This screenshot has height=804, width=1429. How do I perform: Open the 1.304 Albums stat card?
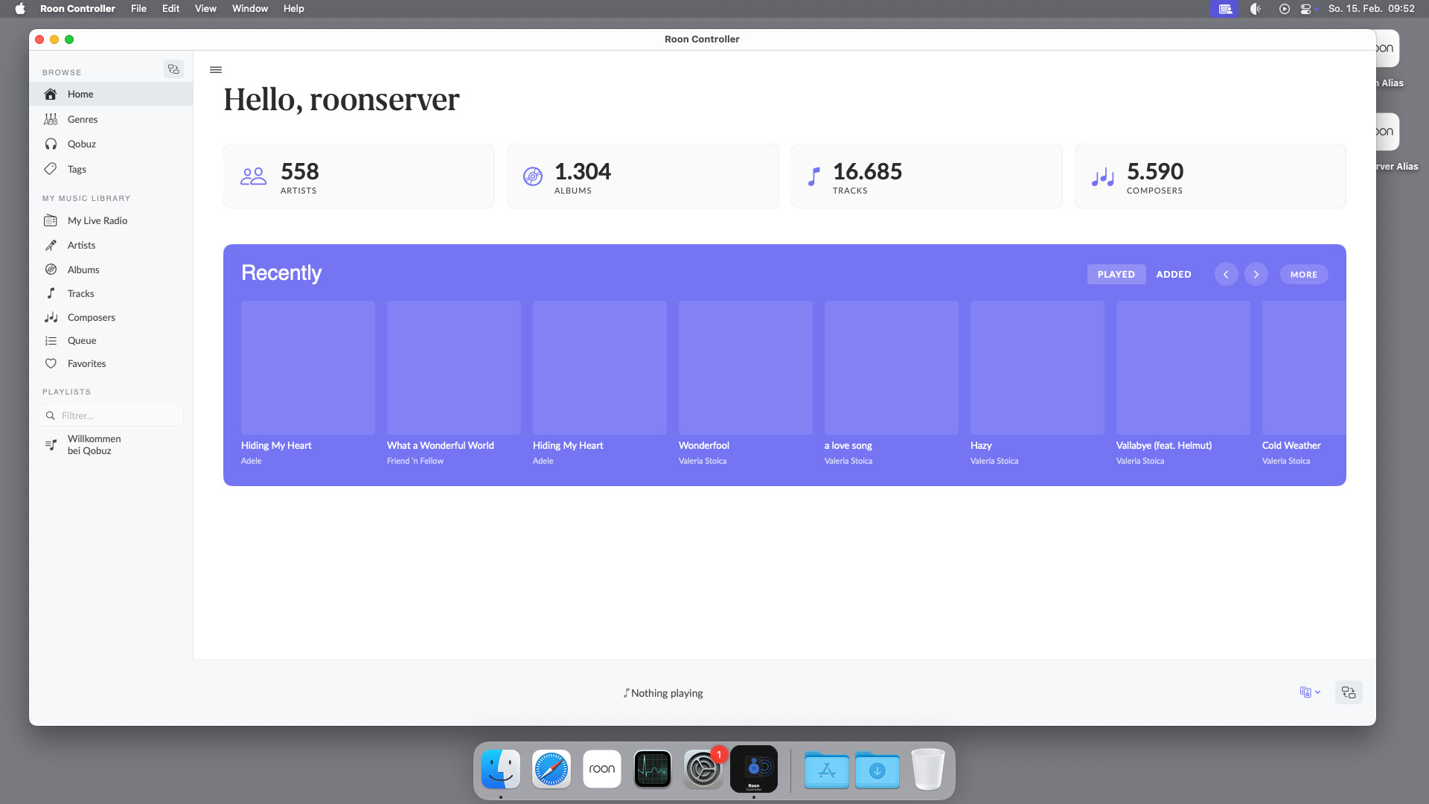point(642,176)
